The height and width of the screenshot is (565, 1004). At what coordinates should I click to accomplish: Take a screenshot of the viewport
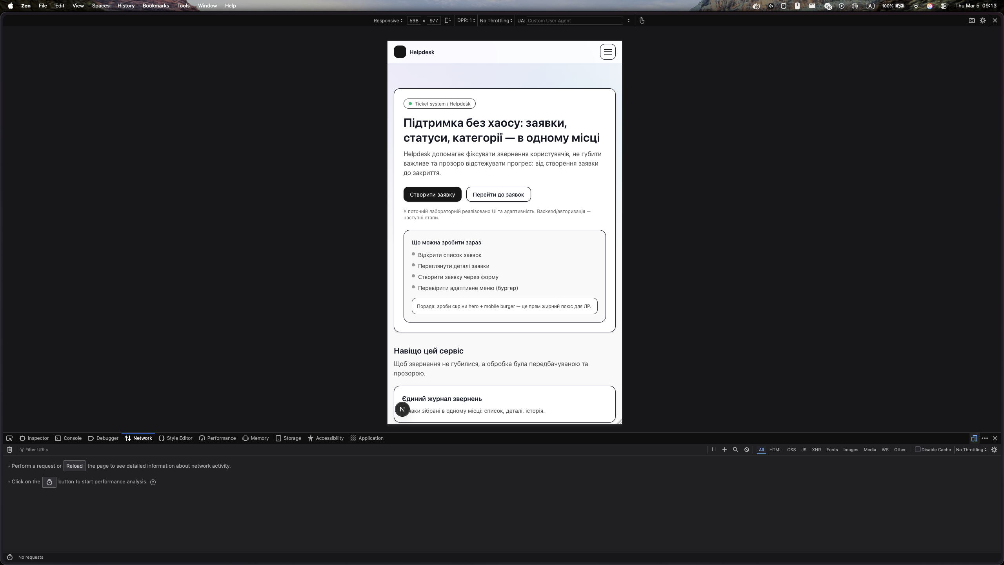point(971,20)
